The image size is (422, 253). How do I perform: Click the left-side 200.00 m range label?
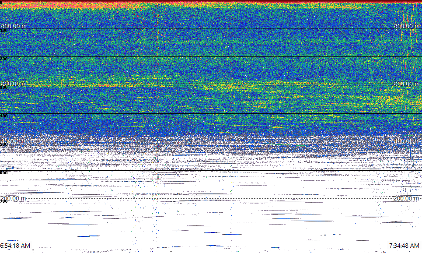tap(13, 198)
